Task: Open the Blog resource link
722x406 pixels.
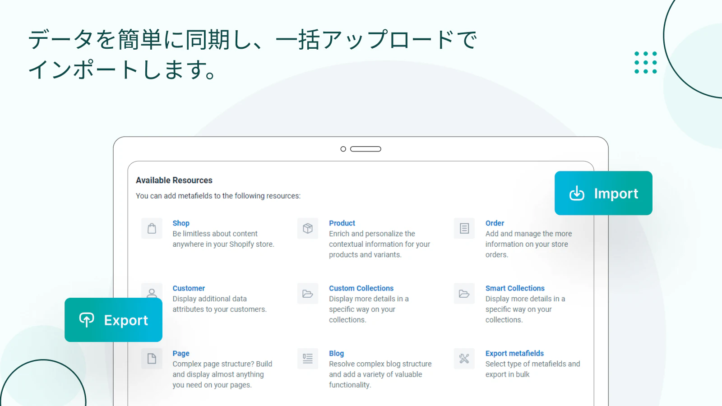Action: (336, 353)
